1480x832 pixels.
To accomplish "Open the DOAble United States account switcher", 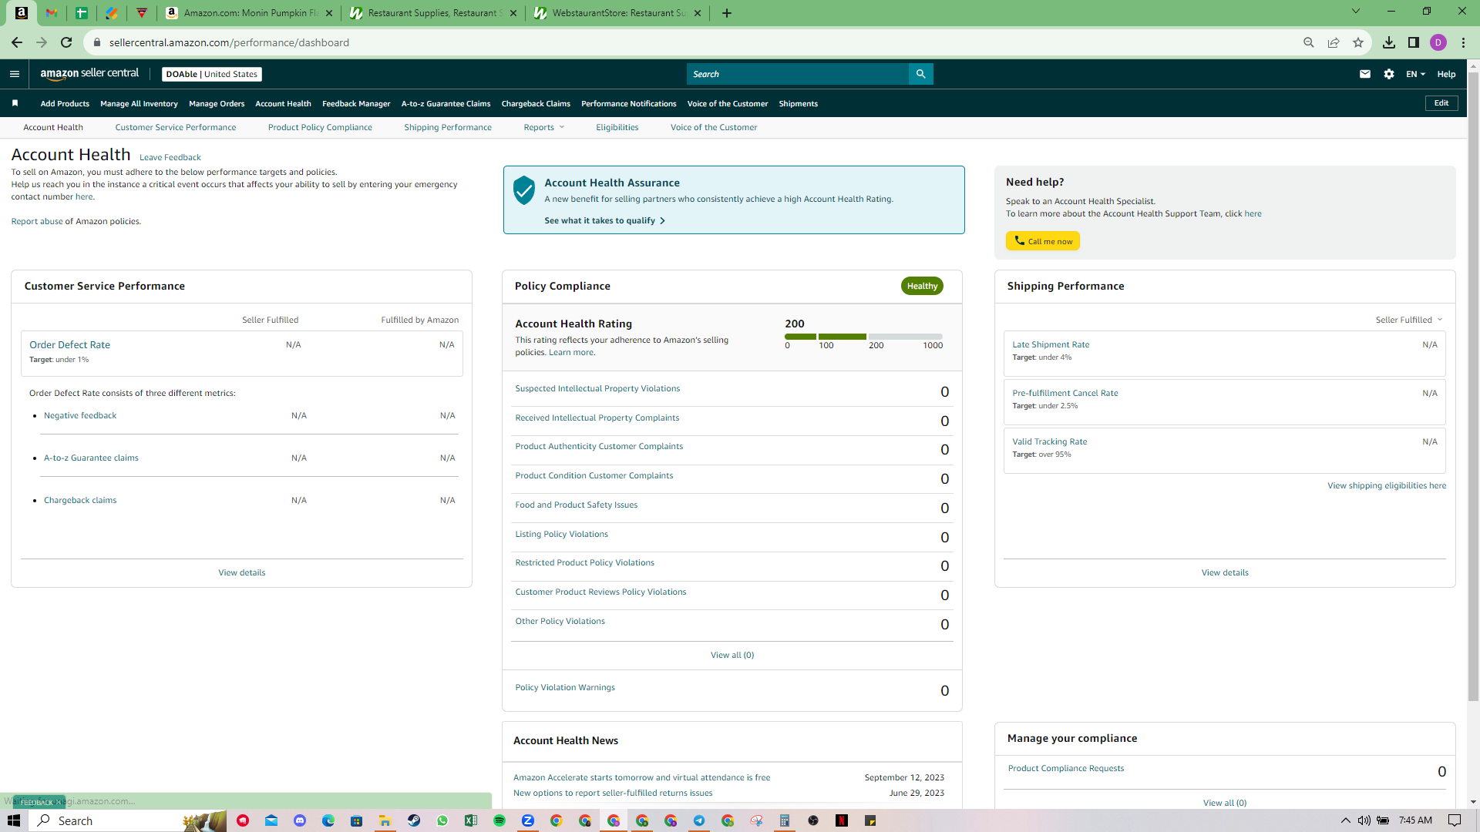I will pyautogui.click(x=212, y=74).
